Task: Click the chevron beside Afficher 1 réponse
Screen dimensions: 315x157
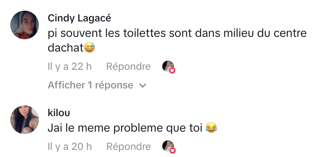Action: 143,86
